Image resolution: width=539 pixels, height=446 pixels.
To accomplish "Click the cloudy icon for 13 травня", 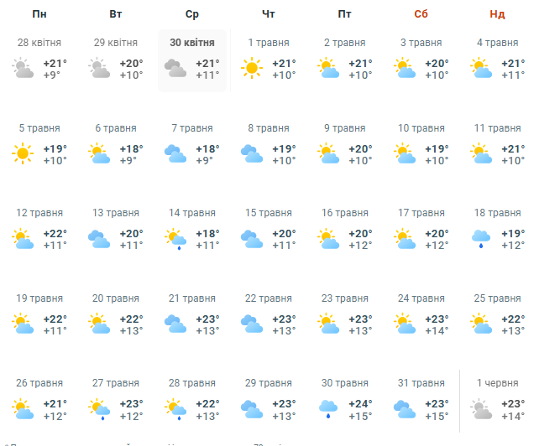I will click(99, 239).
